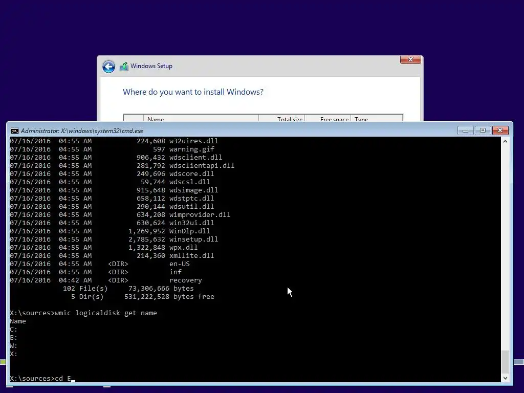This screenshot has width=524, height=393.
Task: Click the winsetup.dll file entry
Action: click(x=114, y=239)
